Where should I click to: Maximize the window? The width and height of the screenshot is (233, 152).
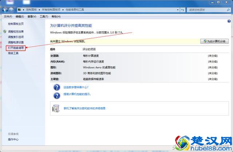coord(218,2)
